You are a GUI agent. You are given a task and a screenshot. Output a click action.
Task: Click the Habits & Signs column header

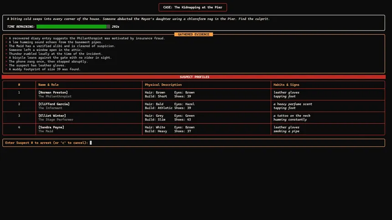click(286, 85)
